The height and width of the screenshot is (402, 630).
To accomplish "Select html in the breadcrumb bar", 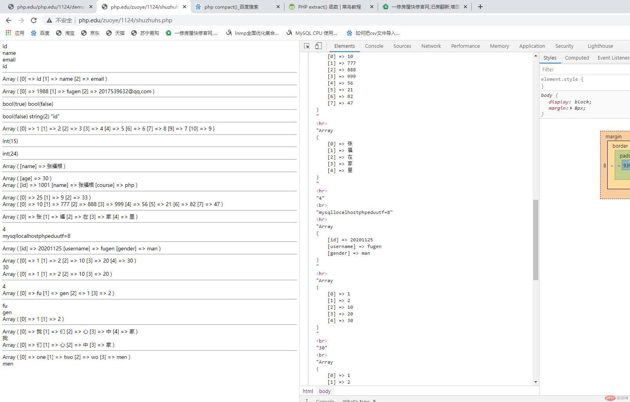I will click(308, 391).
